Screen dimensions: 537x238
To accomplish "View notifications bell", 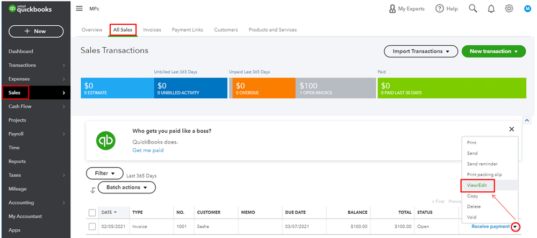I will 491,9.
